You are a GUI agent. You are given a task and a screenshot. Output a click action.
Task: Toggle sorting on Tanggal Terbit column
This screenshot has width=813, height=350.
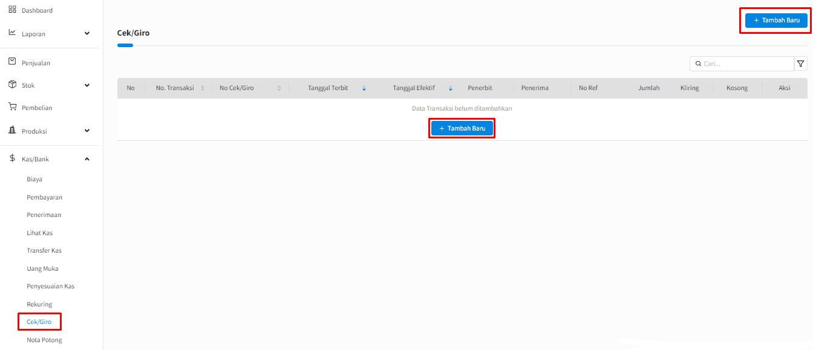364,88
